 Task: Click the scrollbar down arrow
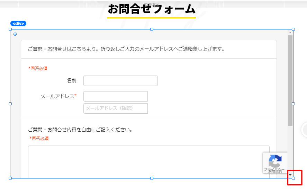tap(290, 175)
